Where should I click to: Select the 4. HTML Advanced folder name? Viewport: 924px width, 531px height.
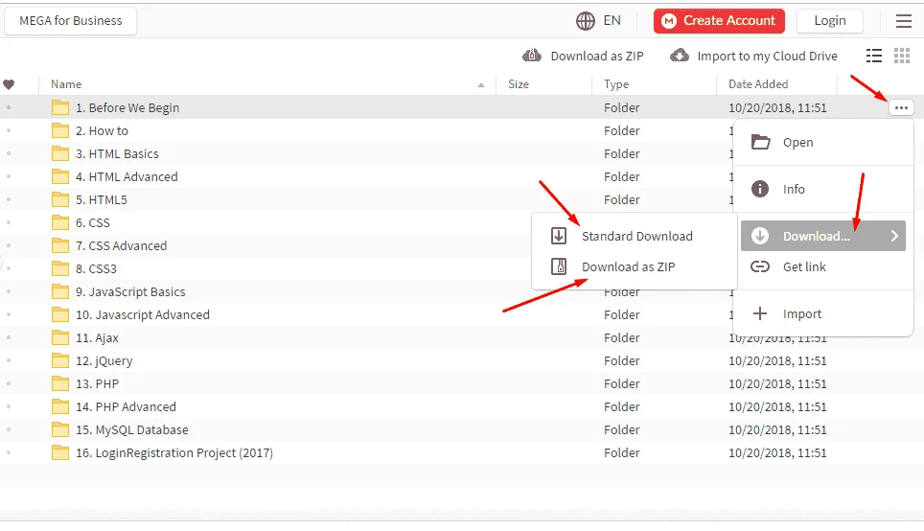pos(127,176)
